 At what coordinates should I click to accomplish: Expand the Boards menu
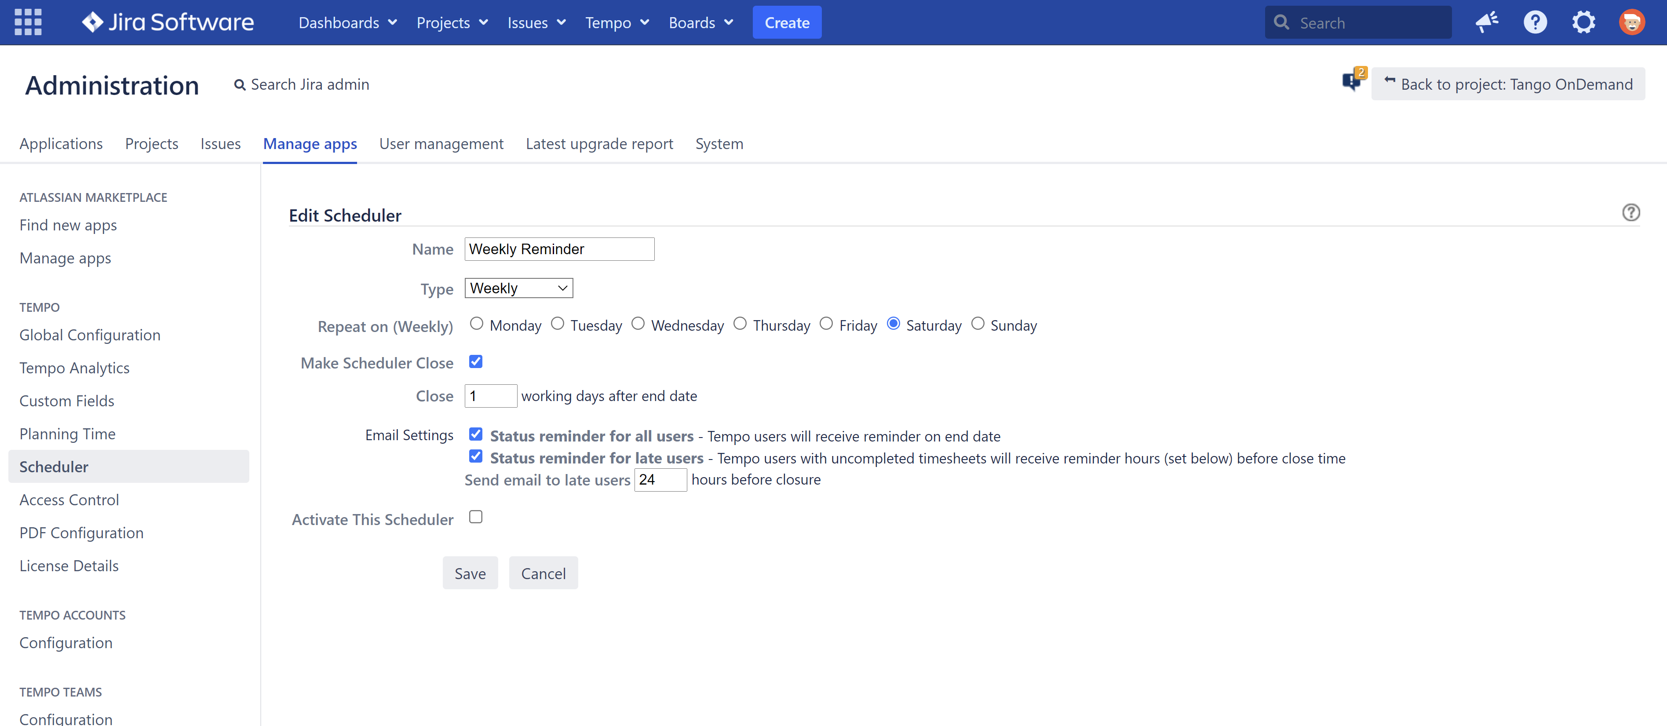[700, 22]
